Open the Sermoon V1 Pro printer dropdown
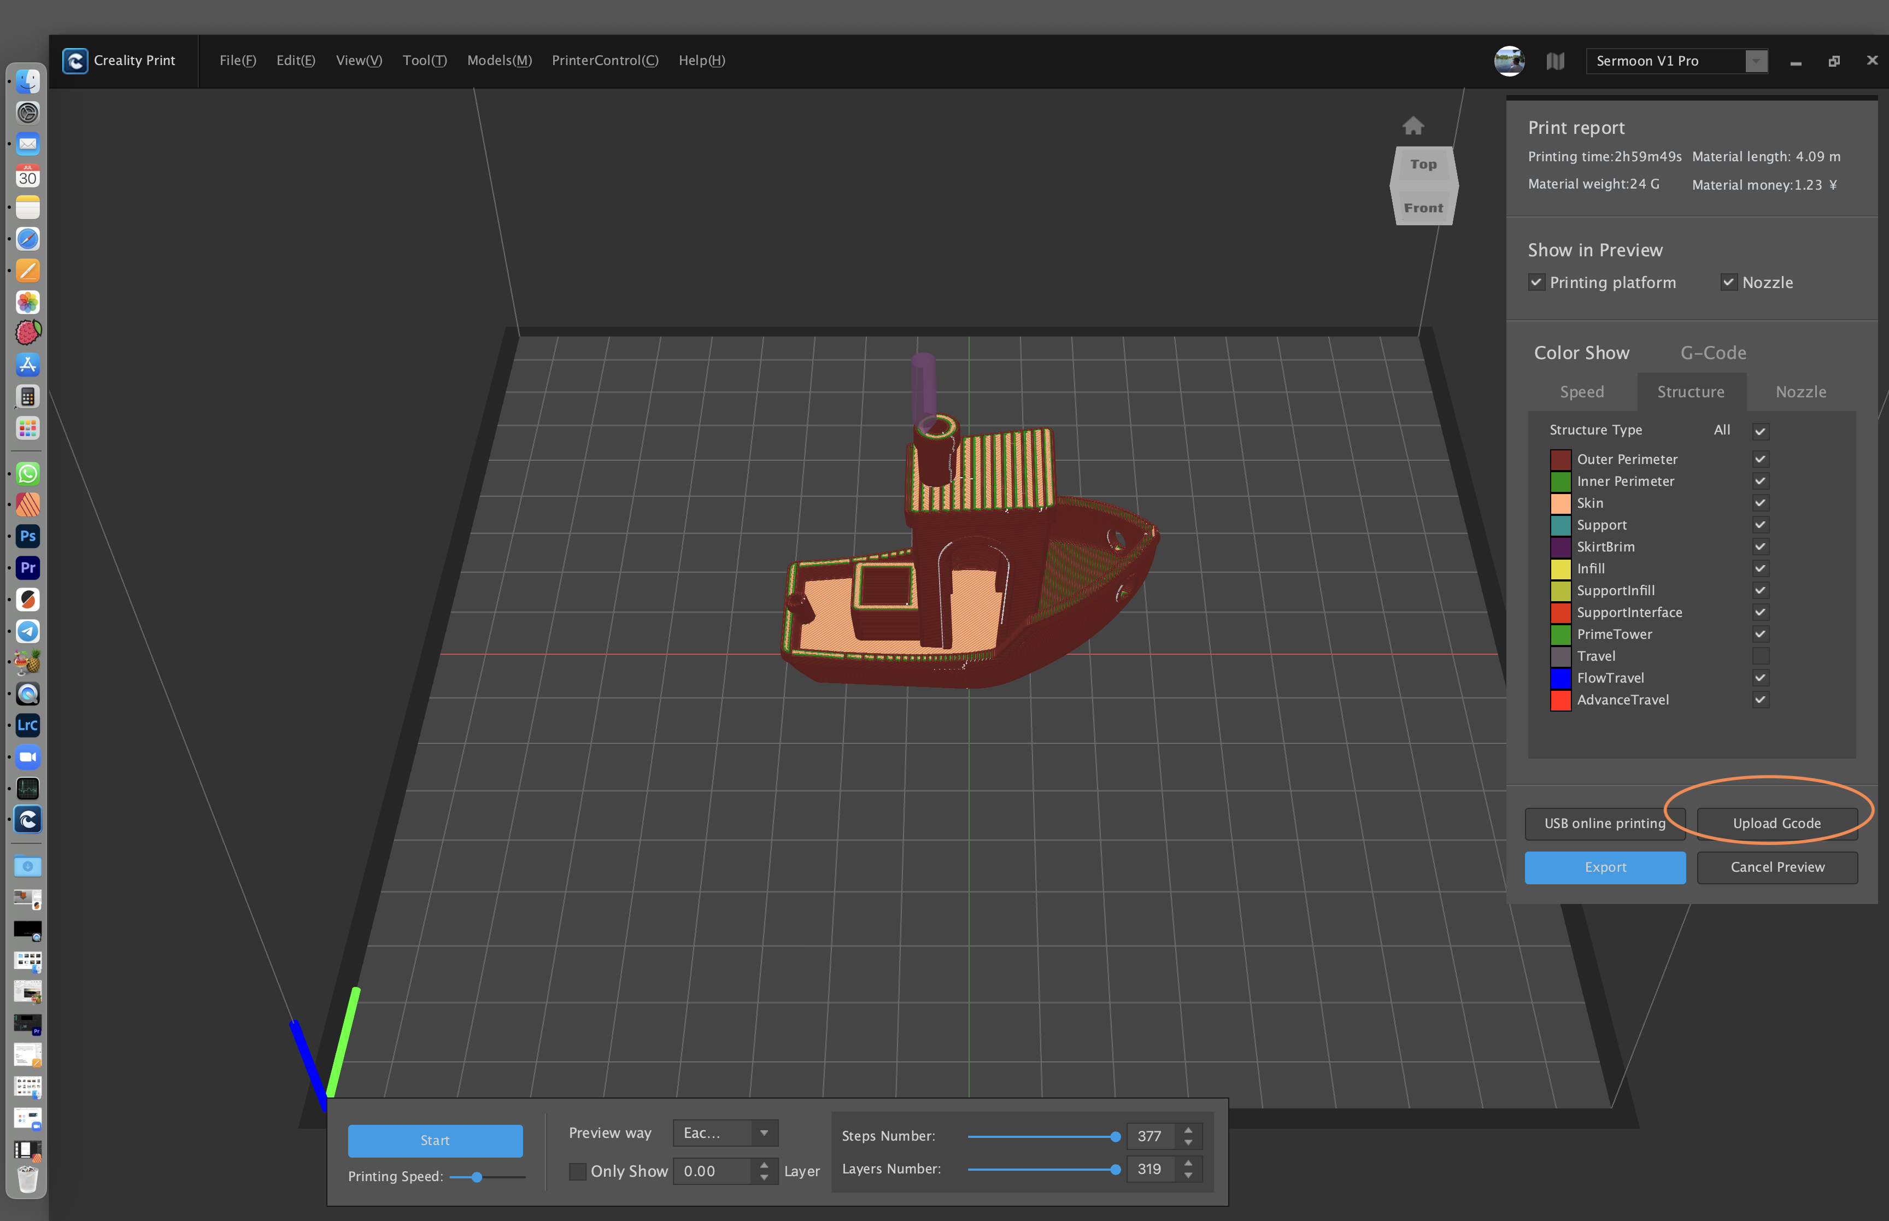This screenshot has height=1221, width=1889. (1756, 61)
